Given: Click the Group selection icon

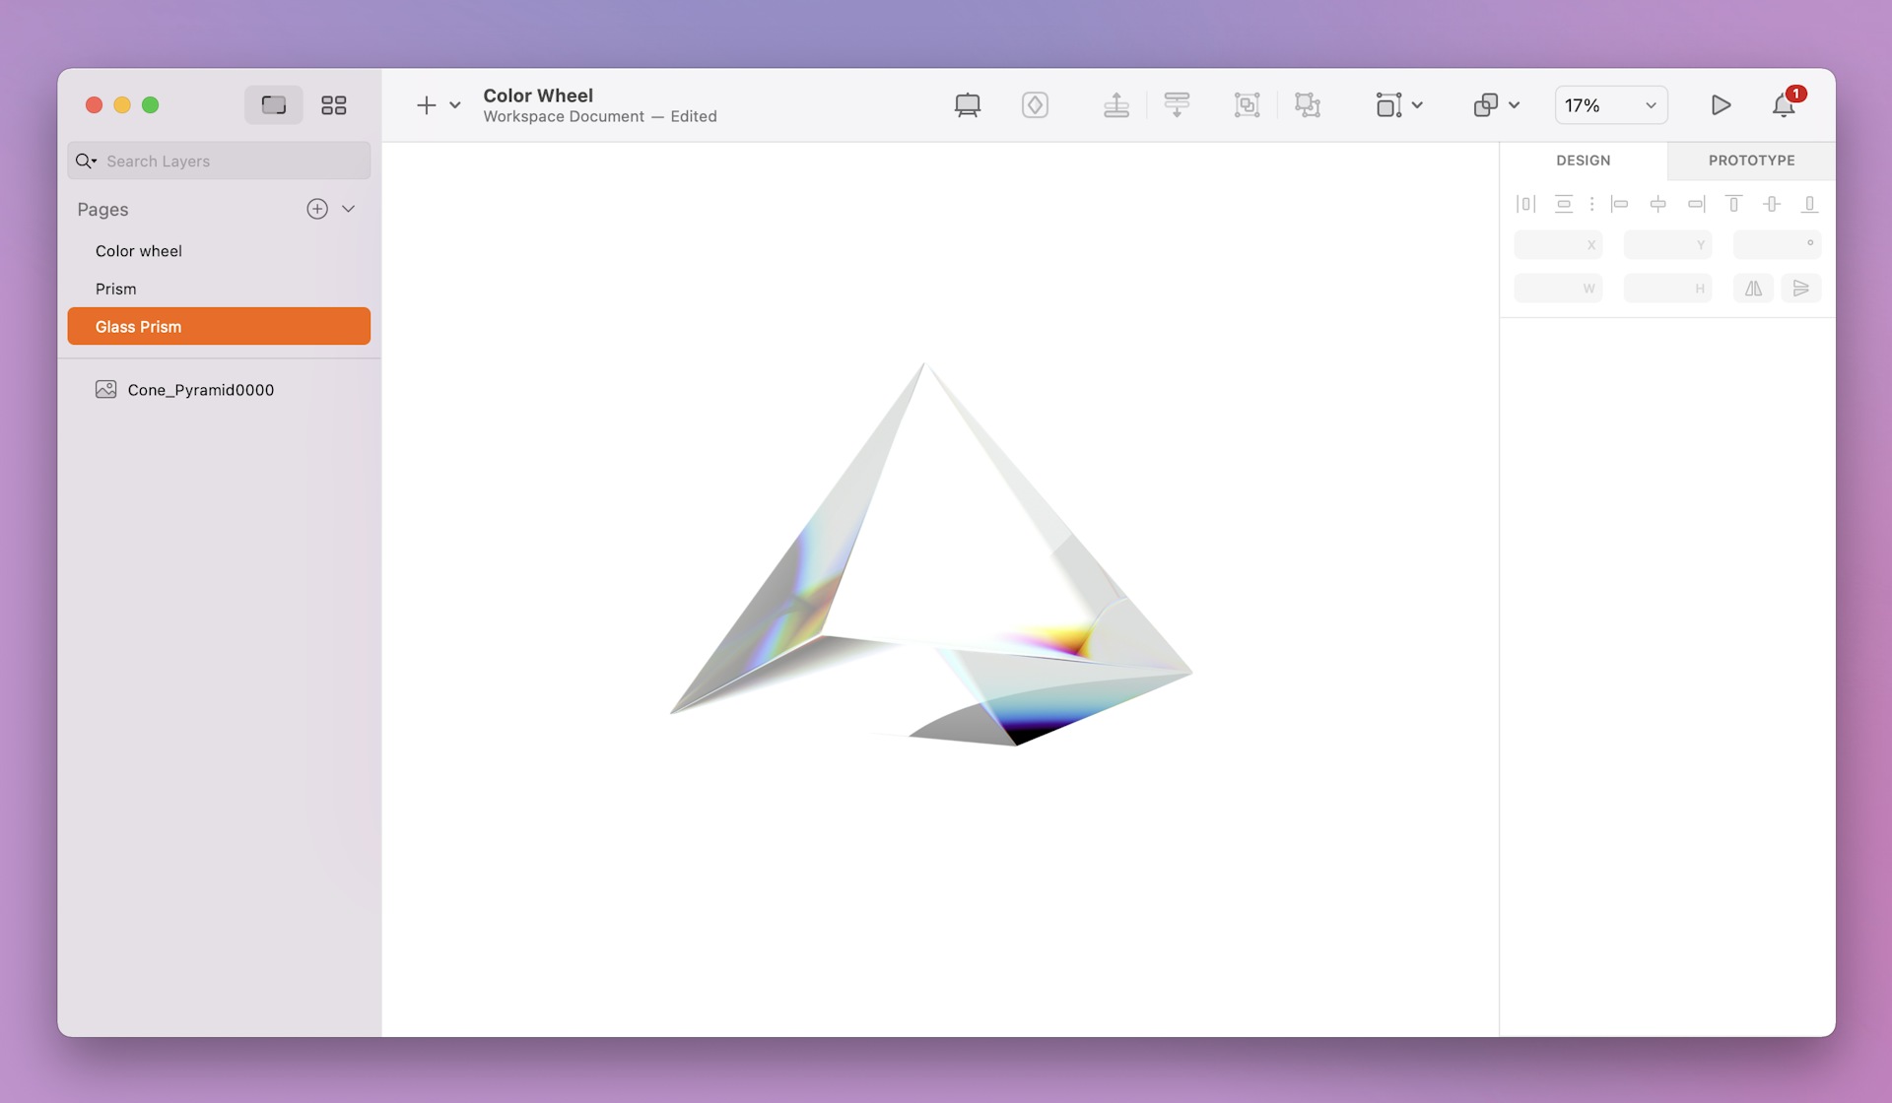Looking at the screenshot, I should tap(1247, 104).
